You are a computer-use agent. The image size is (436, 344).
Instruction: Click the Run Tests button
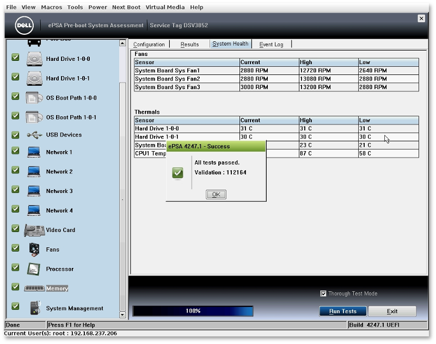click(343, 311)
